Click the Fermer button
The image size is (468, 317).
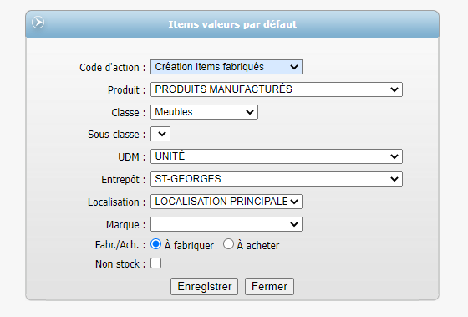269,287
